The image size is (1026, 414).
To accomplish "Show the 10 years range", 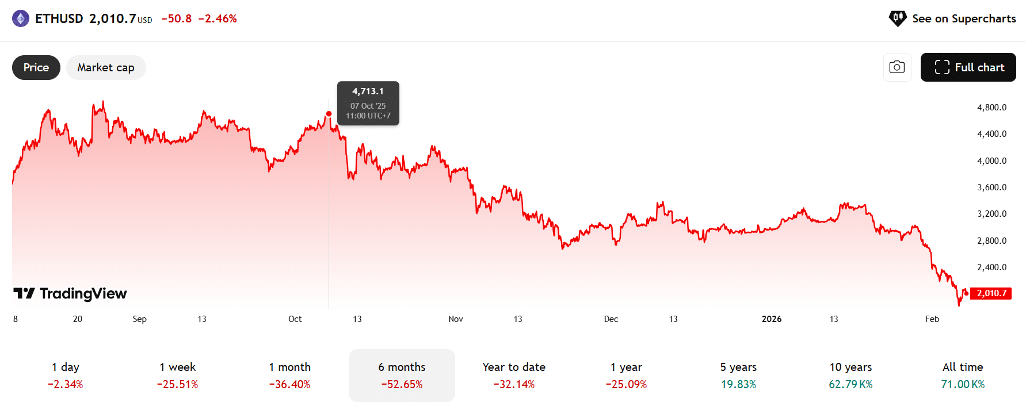I will (x=850, y=375).
